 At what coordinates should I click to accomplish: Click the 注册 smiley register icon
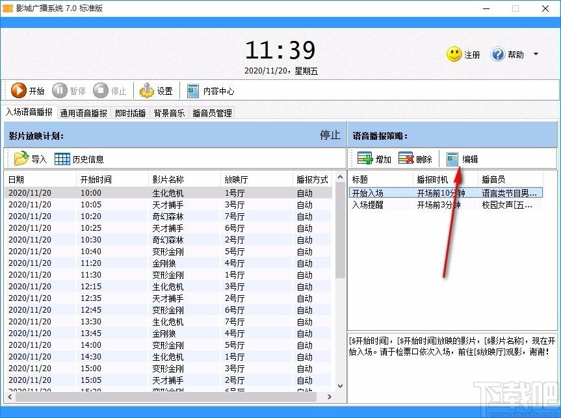tap(454, 55)
